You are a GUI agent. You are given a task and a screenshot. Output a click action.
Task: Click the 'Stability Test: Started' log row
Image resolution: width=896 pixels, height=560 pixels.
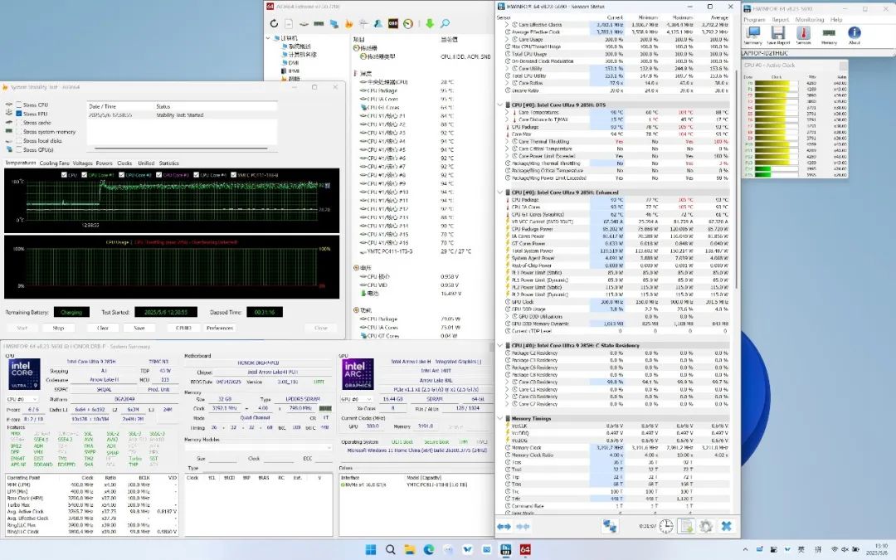182,114
